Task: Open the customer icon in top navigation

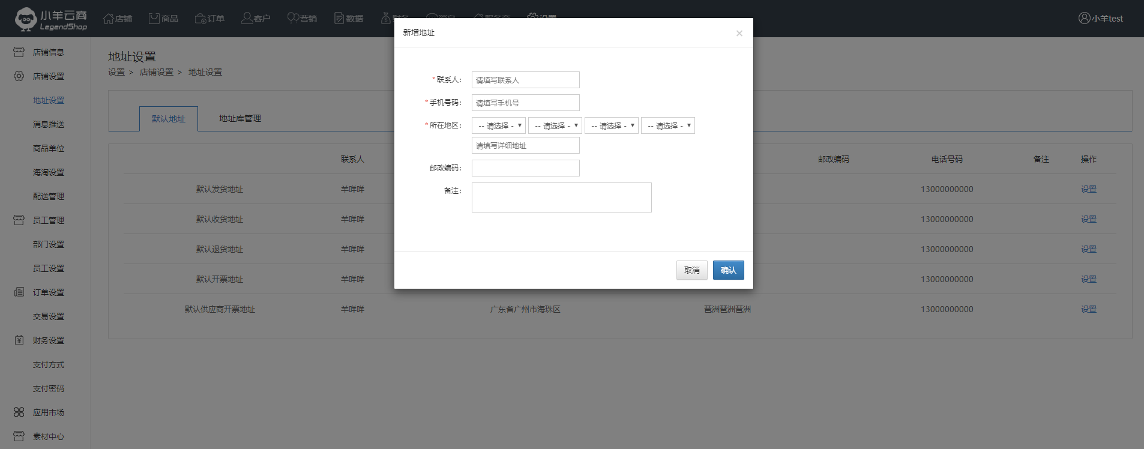Action: click(x=247, y=19)
